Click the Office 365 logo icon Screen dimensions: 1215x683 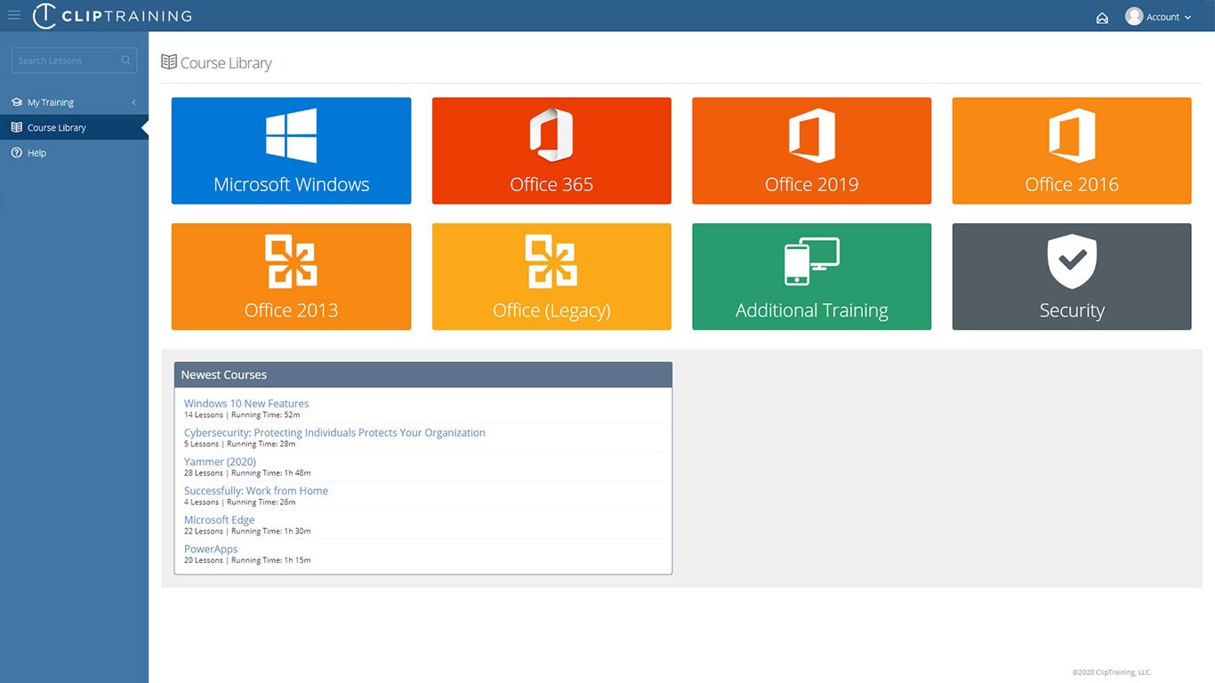pos(551,135)
